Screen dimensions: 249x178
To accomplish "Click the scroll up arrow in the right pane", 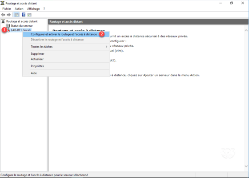I will click(246, 30).
